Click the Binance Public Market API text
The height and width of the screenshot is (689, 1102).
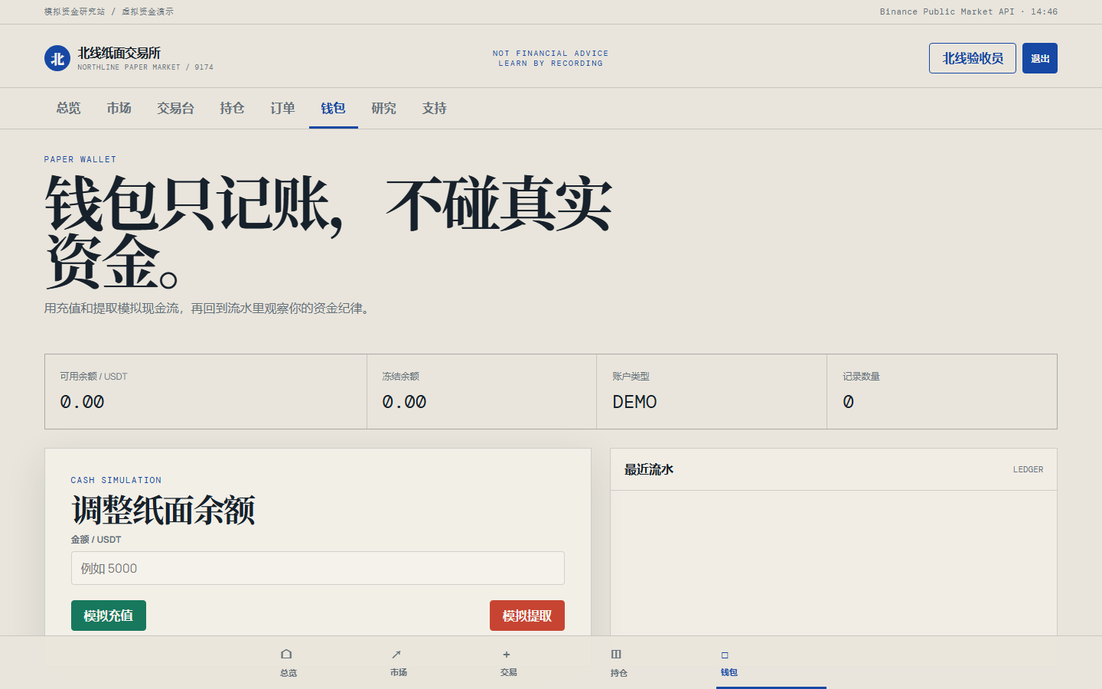point(947,11)
